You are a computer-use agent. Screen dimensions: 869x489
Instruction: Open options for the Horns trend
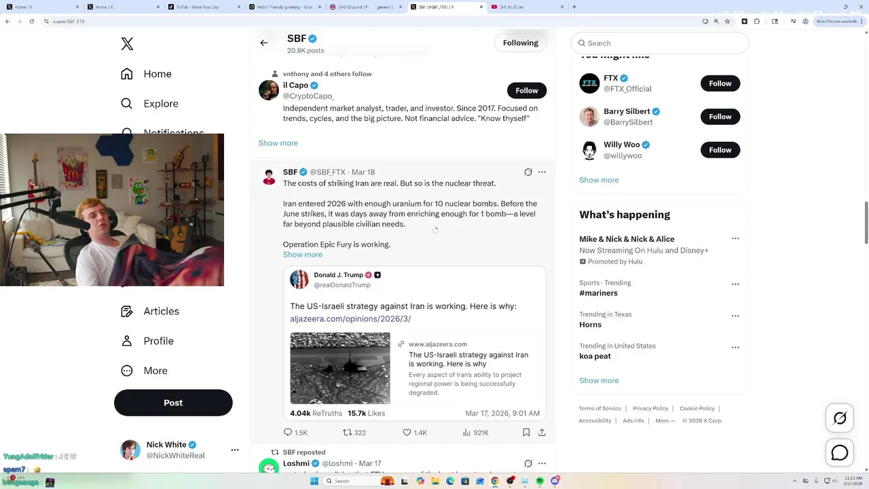pos(735,316)
